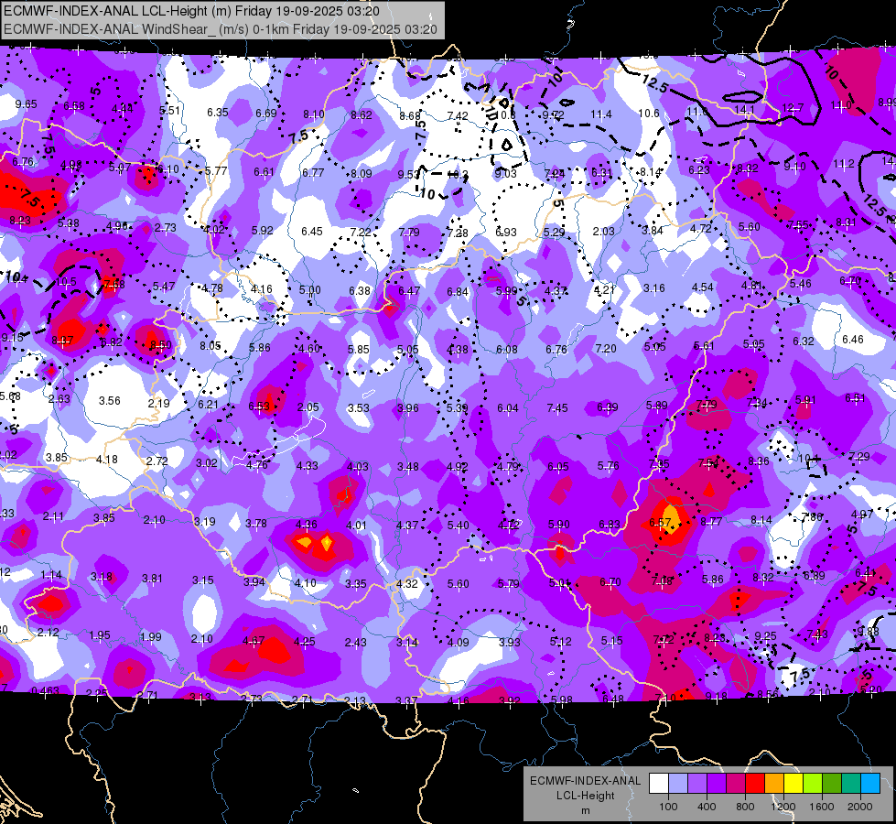This screenshot has height=824, width=896.
Task: Select the dark green legend swatch
Action: click(832, 784)
